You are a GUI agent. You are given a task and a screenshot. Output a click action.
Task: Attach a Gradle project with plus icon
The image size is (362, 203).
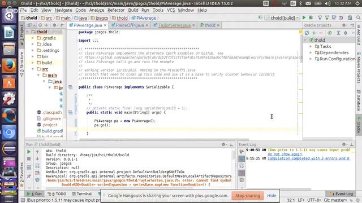click(314, 33)
